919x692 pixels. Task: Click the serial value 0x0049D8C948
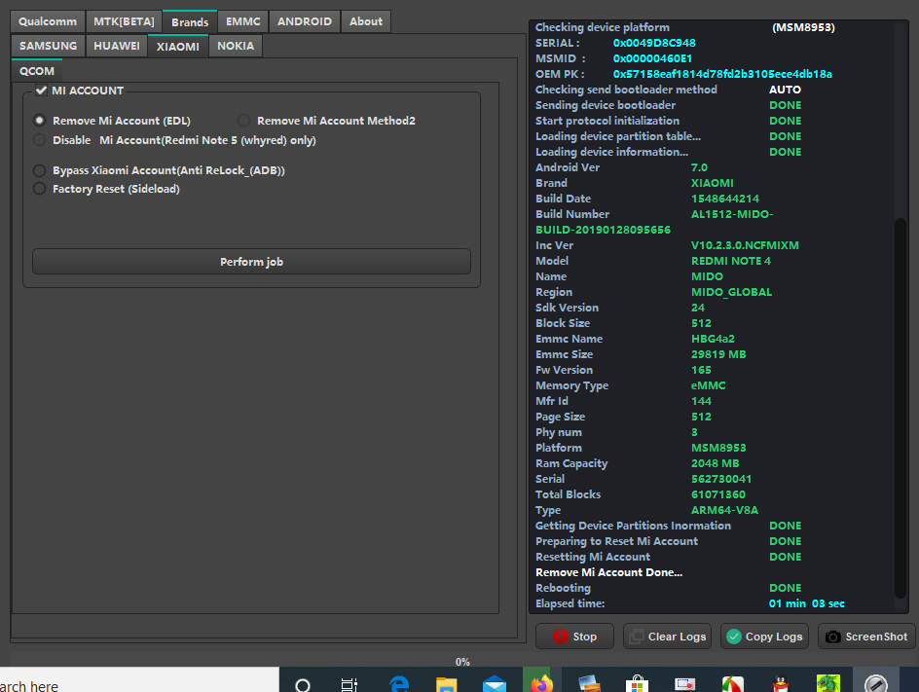coord(654,43)
